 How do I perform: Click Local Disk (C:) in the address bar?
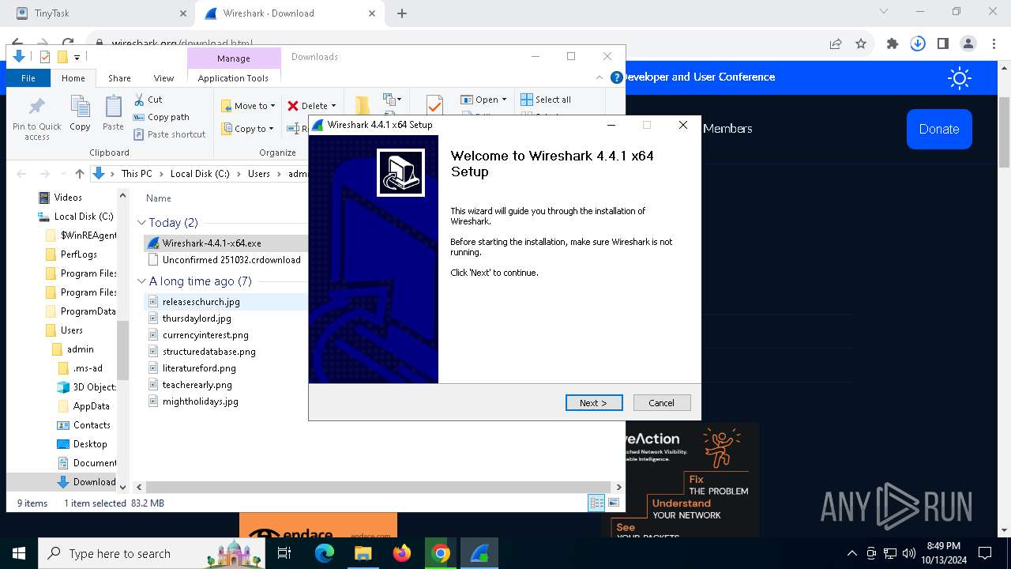point(200,174)
